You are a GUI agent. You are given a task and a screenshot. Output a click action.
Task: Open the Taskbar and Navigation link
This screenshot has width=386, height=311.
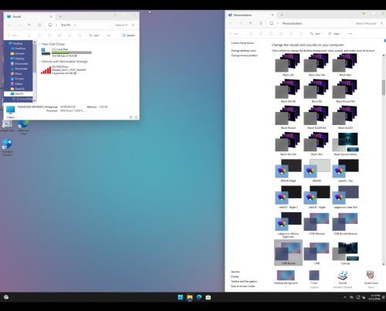(244, 281)
